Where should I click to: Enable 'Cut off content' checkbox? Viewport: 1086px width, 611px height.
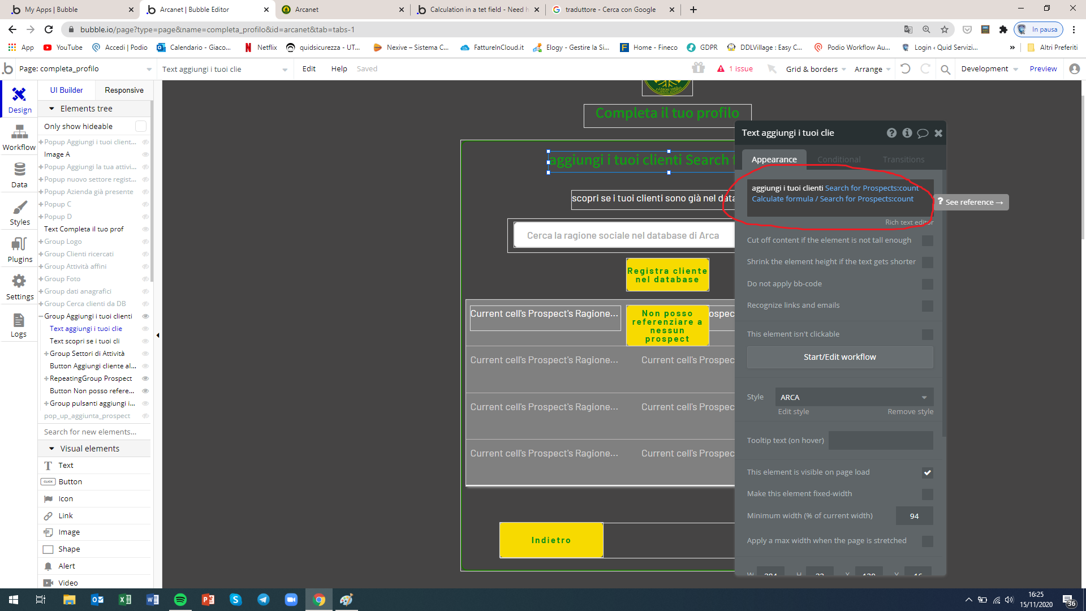(927, 240)
